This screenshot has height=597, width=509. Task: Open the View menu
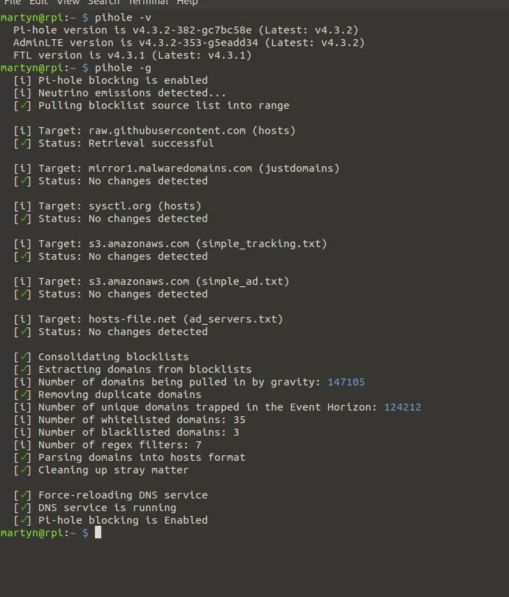coord(68,2)
